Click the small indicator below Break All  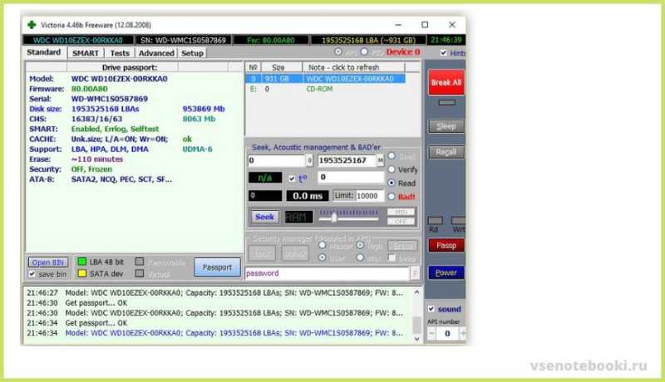click(446, 102)
